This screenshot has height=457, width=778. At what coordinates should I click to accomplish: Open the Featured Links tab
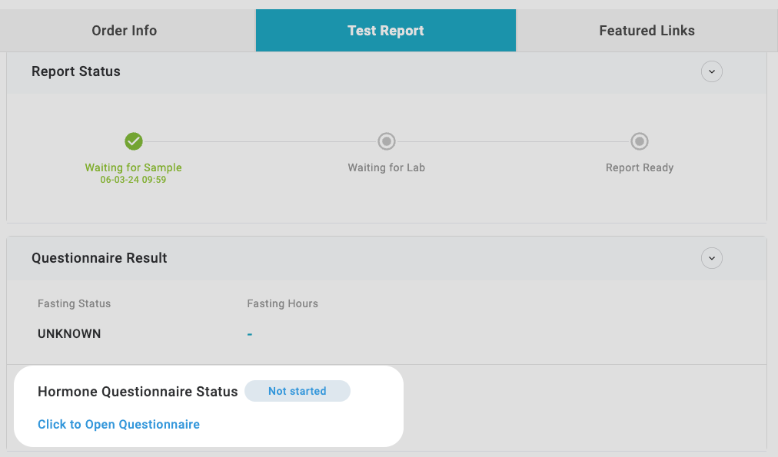point(647,31)
